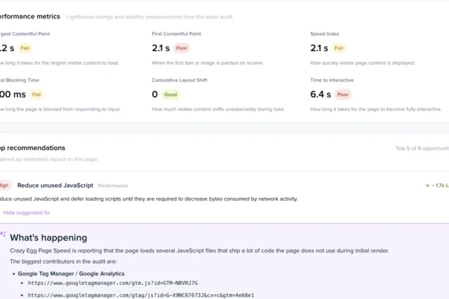
Task: Click the Cumulative Layout Shift metric title
Action: (x=180, y=80)
